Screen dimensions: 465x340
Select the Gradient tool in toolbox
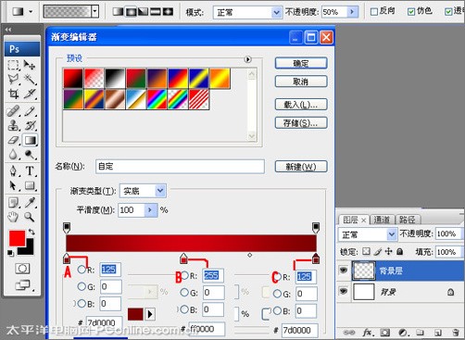30,140
